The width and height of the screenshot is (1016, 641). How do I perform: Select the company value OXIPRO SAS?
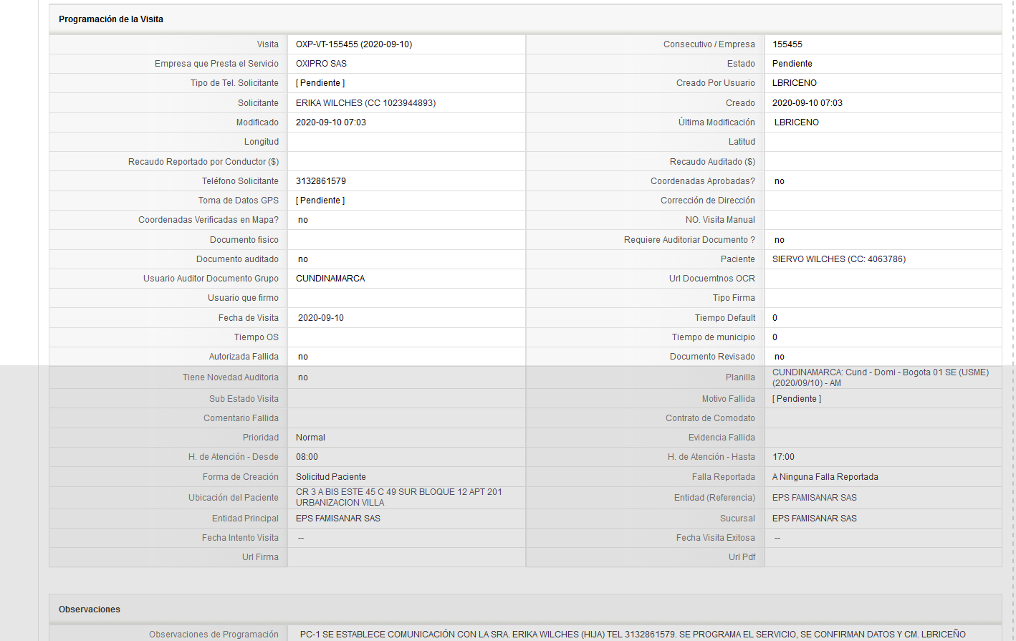coord(321,64)
